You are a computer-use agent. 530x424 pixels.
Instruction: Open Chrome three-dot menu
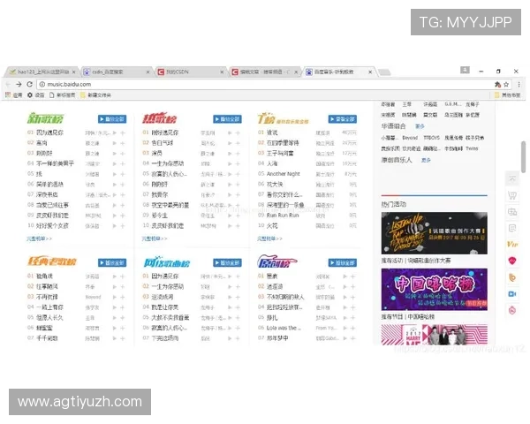(519, 84)
